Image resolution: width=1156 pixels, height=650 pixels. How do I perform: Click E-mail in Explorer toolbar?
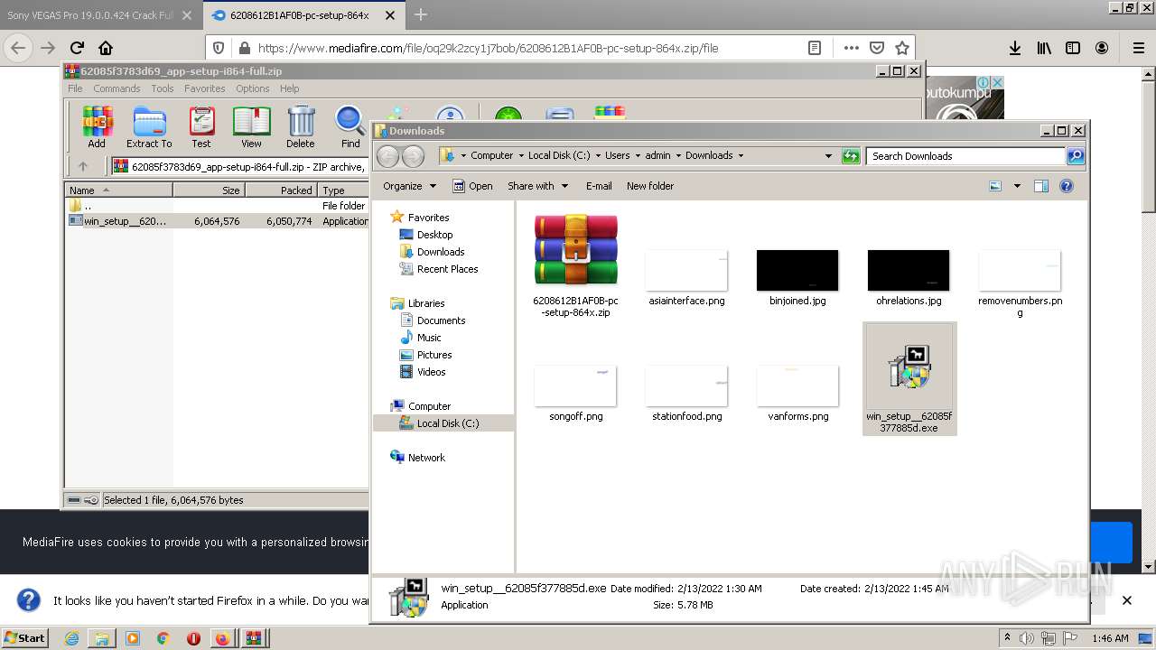(x=599, y=186)
